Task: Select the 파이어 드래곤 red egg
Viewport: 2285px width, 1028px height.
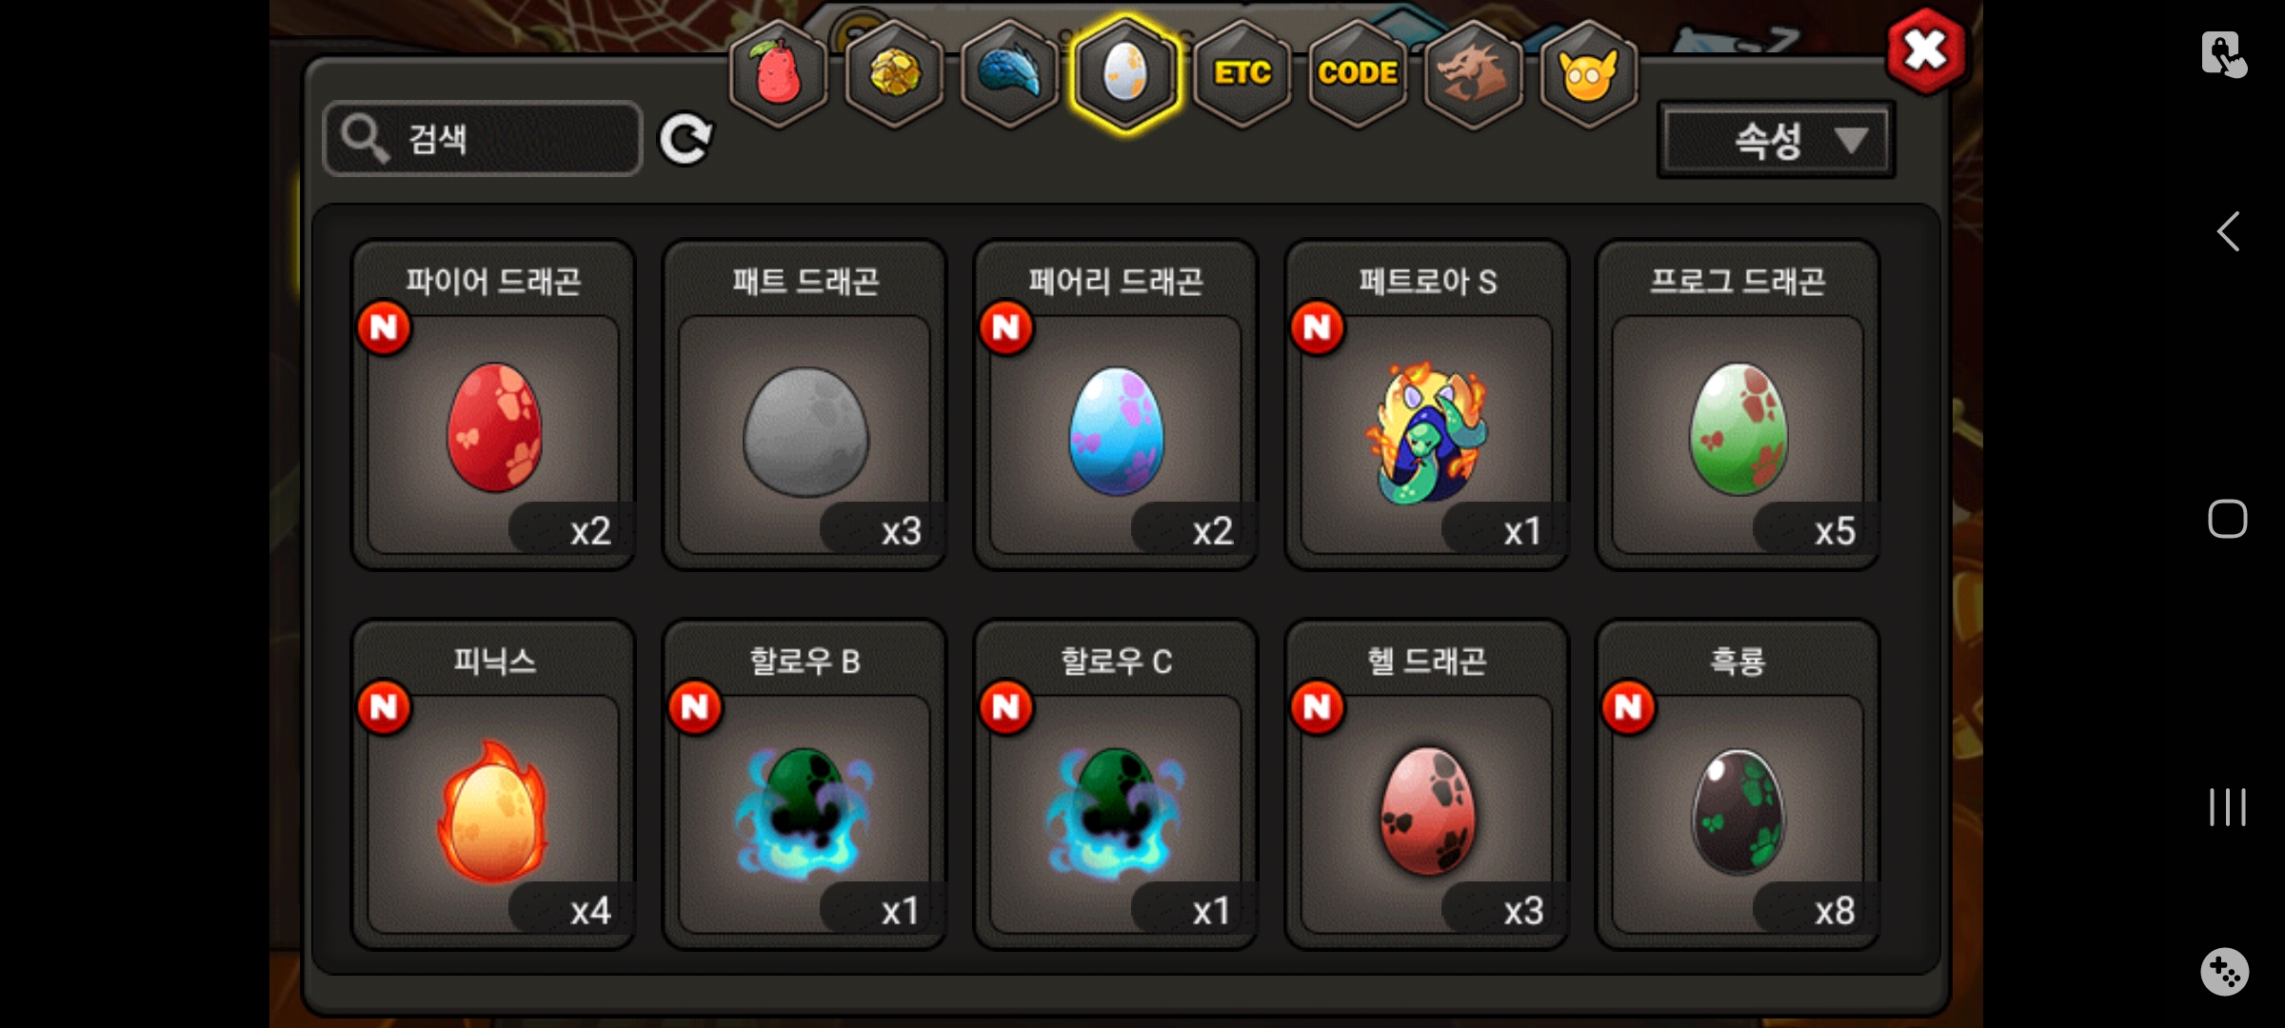Action: pos(493,405)
